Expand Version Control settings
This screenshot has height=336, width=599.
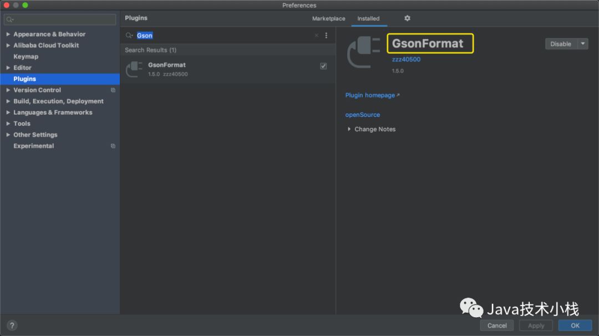pos(8,90)
